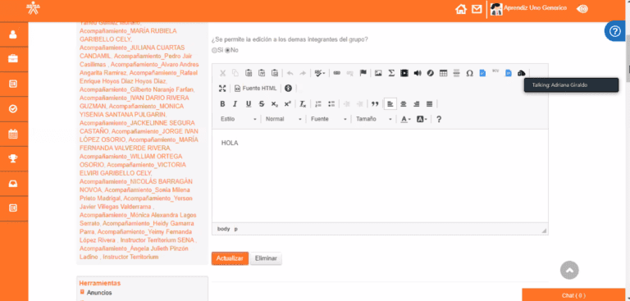
Task: Open the Tamaño size dropdown
Action: pyautogui.click(x=374, y=120)
